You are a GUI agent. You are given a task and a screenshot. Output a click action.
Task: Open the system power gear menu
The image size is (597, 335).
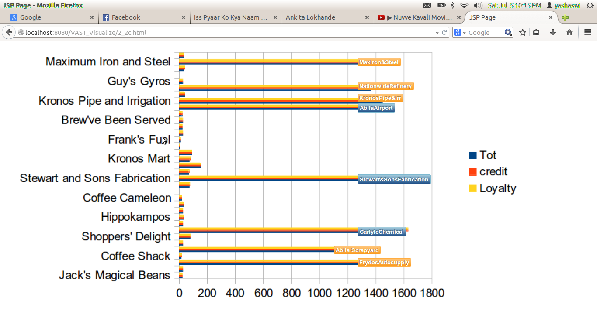click(590, 5)
